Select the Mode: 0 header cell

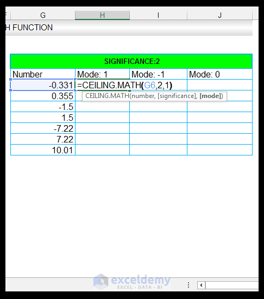point(219,74)
